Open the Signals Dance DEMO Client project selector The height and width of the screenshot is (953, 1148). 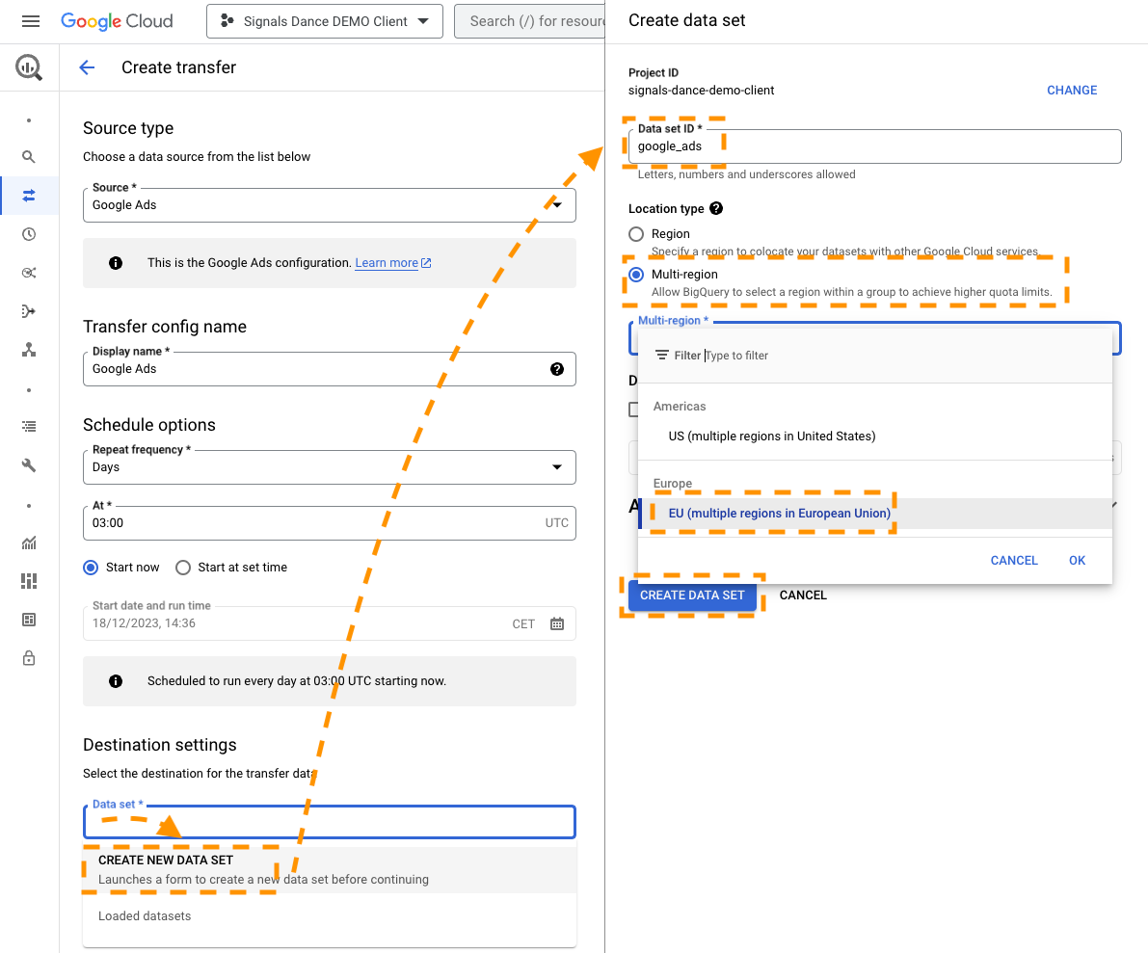tap(324, 21)
